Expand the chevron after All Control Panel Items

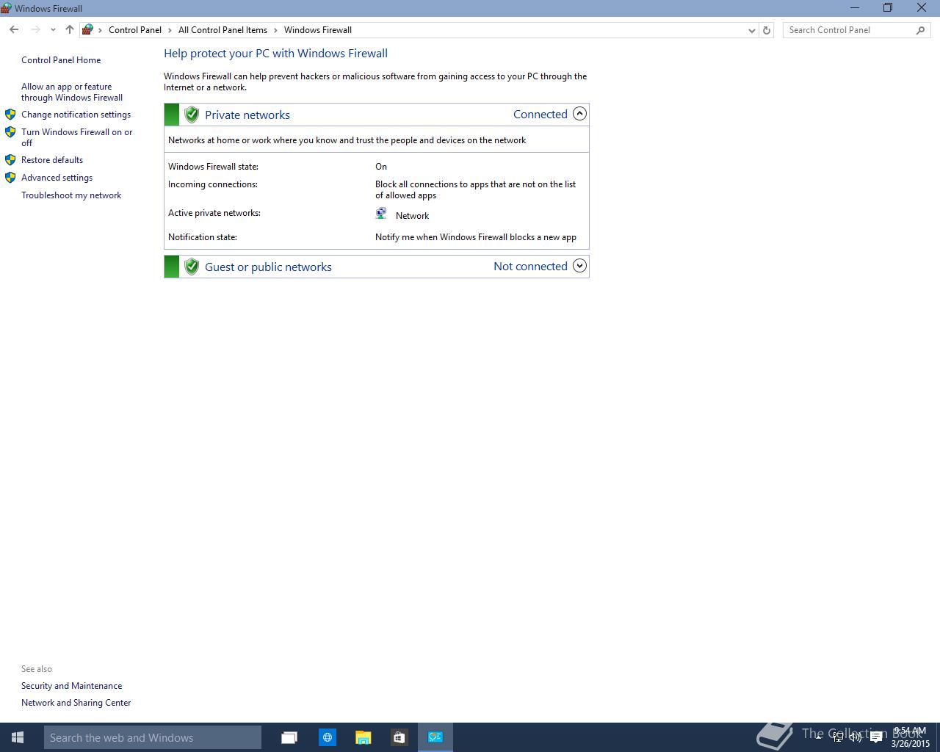[x=276, y=30]
